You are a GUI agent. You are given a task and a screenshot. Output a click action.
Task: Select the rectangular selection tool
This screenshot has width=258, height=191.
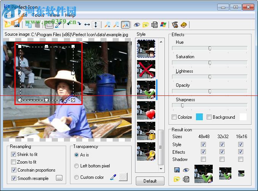(49, 25)
